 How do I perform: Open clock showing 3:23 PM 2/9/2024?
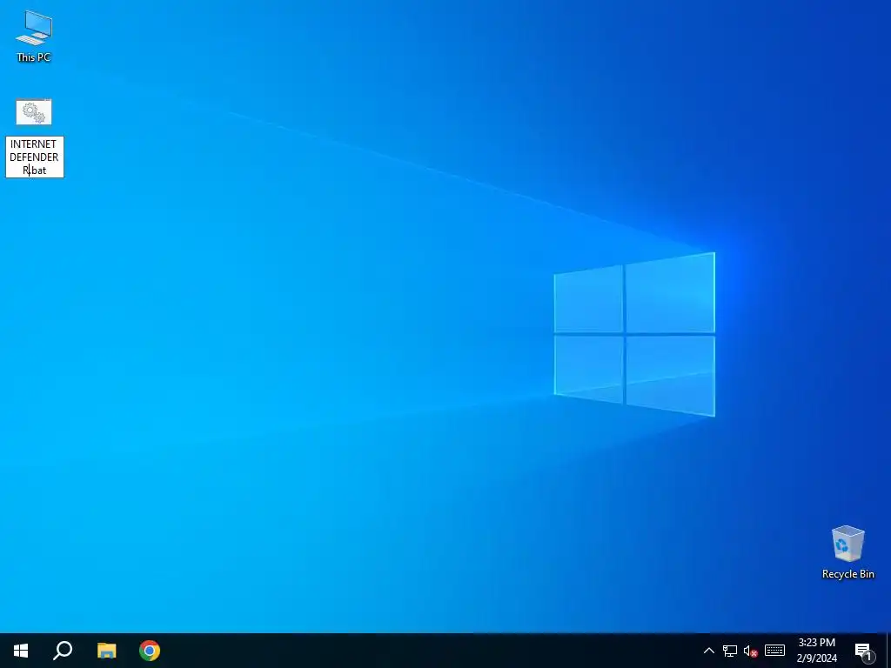coord(816,651)
